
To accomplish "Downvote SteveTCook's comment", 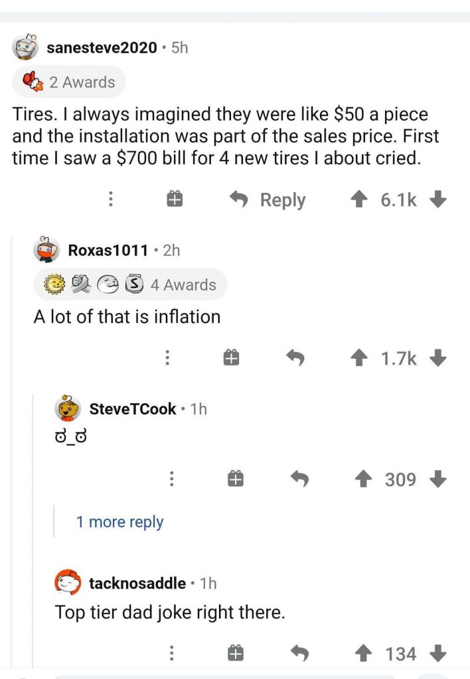I will tap(437, 479).
